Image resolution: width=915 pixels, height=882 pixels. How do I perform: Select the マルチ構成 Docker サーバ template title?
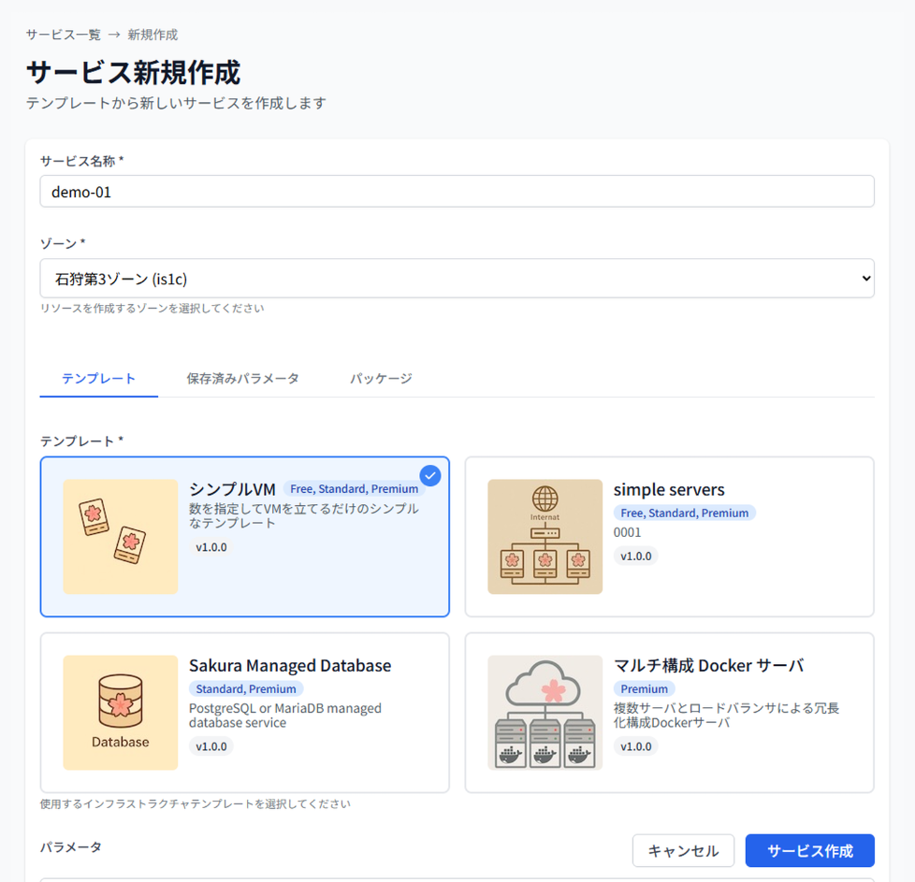tap(709, 666)
